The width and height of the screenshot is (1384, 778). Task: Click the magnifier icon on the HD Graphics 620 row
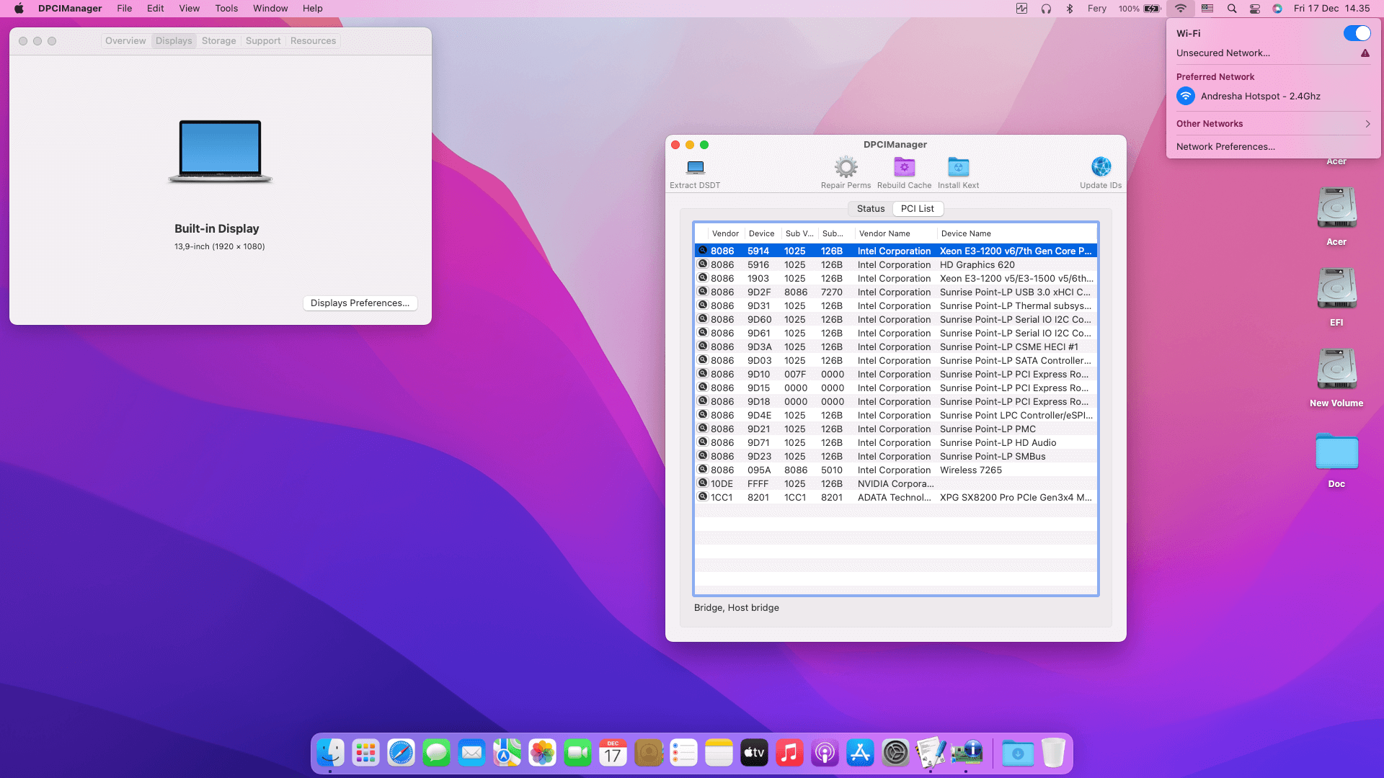[x=703, y=264]
